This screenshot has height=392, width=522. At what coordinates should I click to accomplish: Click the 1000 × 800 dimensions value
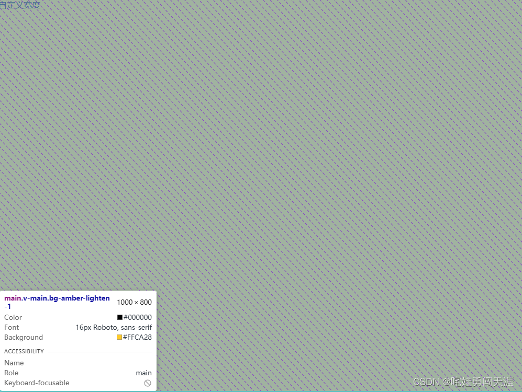click(134, 302)
